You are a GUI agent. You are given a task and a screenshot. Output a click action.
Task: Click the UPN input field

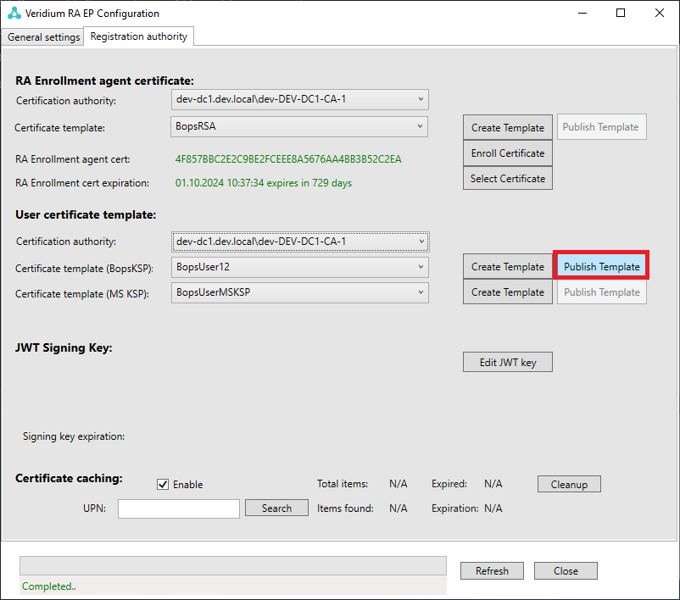click(x=178, y=508)
